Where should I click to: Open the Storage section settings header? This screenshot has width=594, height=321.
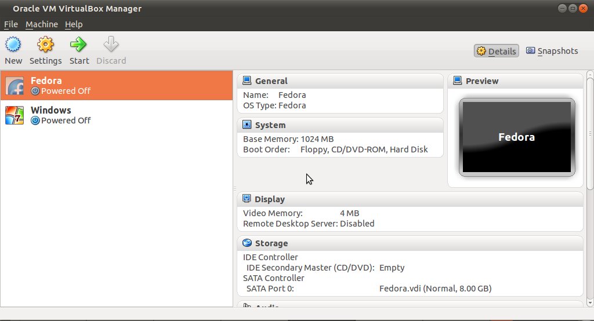click(x=410, y=243)
